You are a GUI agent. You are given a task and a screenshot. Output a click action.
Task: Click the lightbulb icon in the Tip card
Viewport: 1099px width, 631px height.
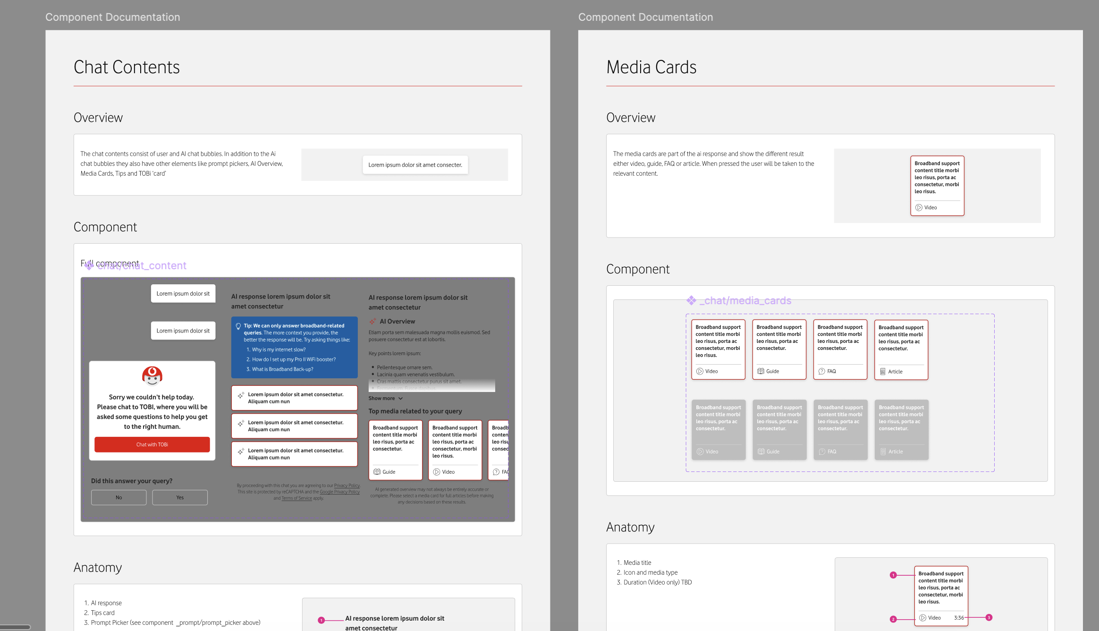(x=238, y=326)
